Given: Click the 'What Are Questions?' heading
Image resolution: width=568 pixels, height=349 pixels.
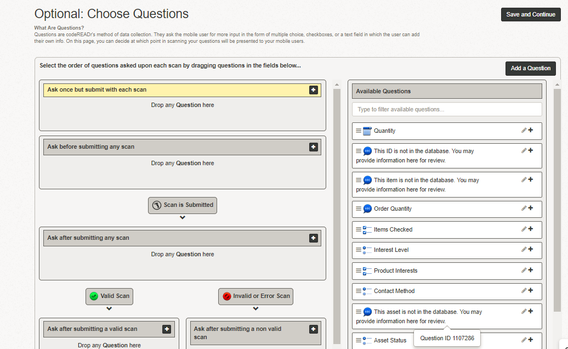Looking at the screenshot, I should pos(59,28).
